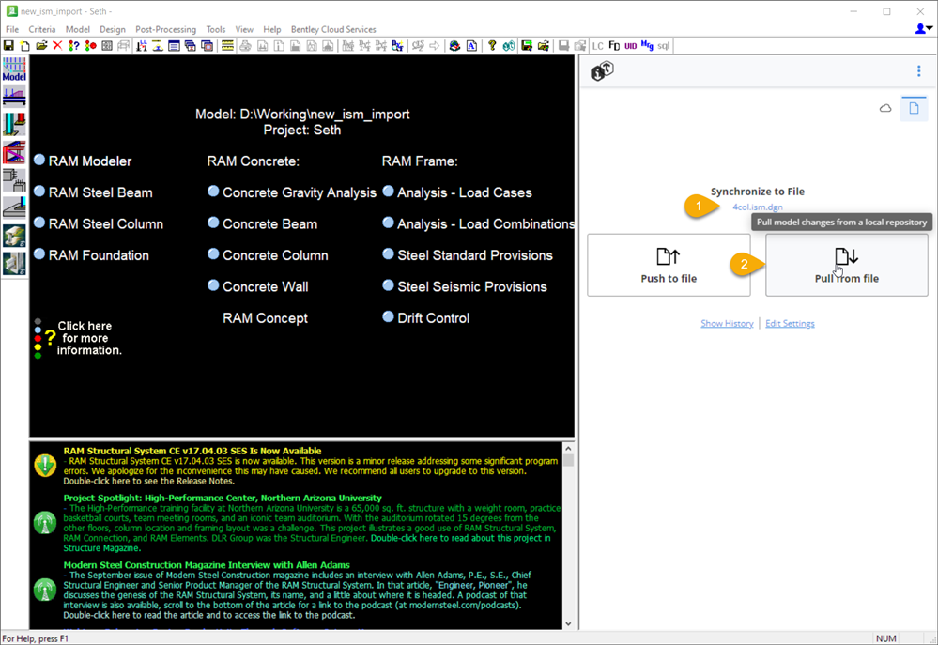This screenshot has height=645, width=938.
Task: Click the blue Mrg toolbar icon
Action: (x=647, y=45)
